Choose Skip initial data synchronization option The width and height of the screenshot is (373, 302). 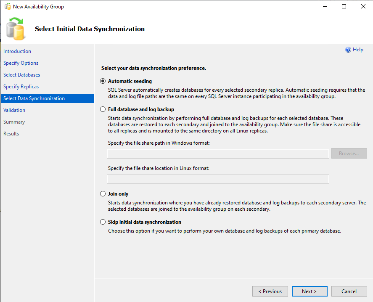point(103,222)
